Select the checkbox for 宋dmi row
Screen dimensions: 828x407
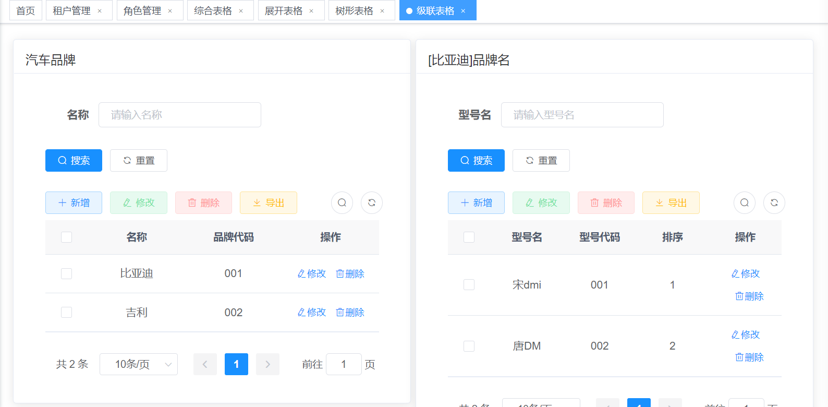(x=469, y=285)
